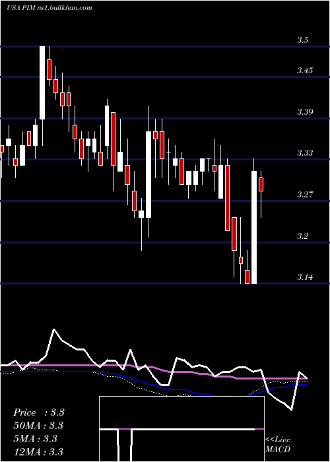Click the '5MA : 3.3' readout
This screenshot has height=462, width=330.
pyautogui.click(x=35, y=438)
